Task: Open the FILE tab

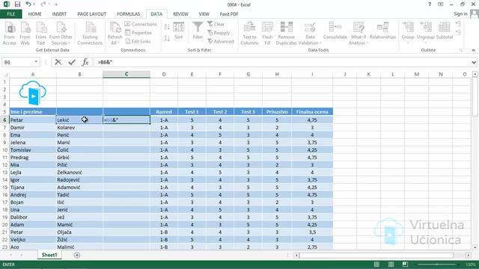Action: coord(11,14)
